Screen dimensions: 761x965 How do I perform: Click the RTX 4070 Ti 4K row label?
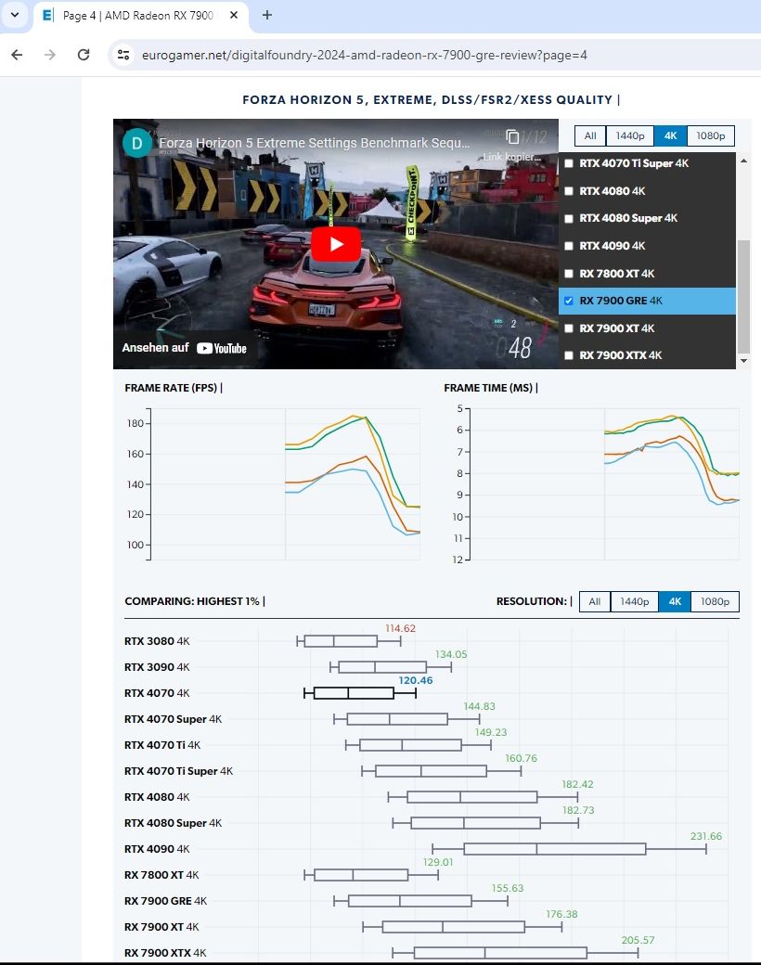pos(162,745)
